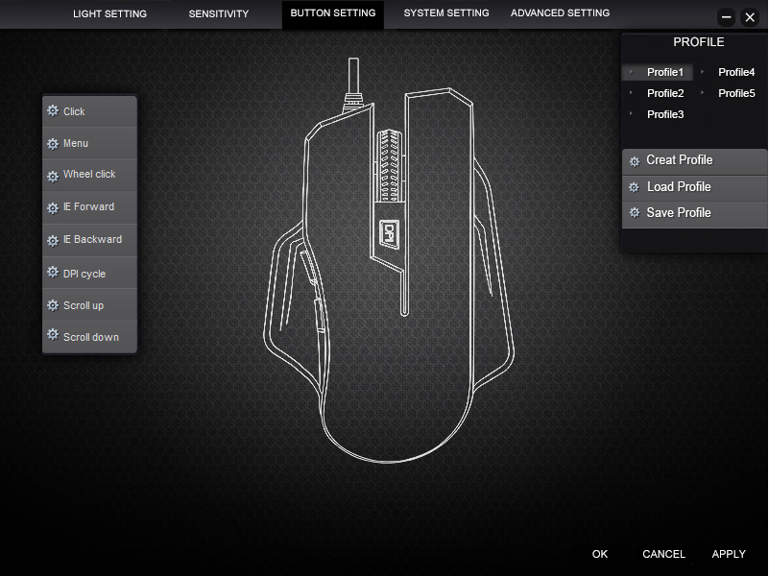Click the scroll wheel on mouse diagram
The height and width of the screenshot is (576, 769).
[388, 165]
